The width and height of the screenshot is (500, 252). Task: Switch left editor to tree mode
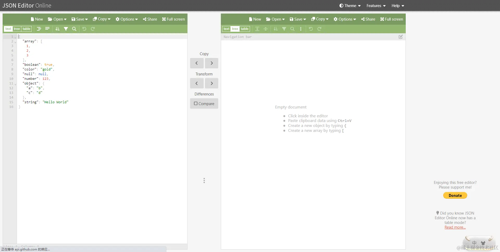coord(17,29)
